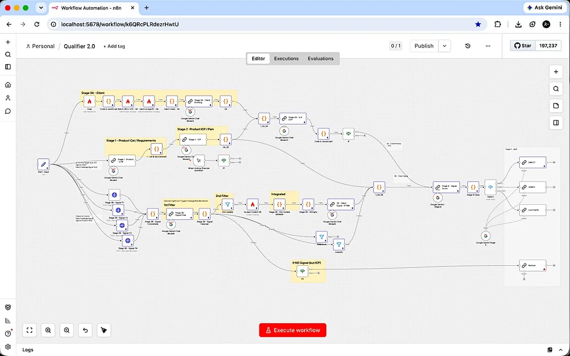Image resolution: width=570 pixels, height=356 pixels.
Task: Click the 2A_2B code node
Action: pyautogui.click(x=226, y=140)
